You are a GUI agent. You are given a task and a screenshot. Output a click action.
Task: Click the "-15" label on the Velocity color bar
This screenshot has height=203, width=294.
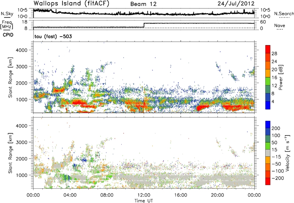coord(276,157)
